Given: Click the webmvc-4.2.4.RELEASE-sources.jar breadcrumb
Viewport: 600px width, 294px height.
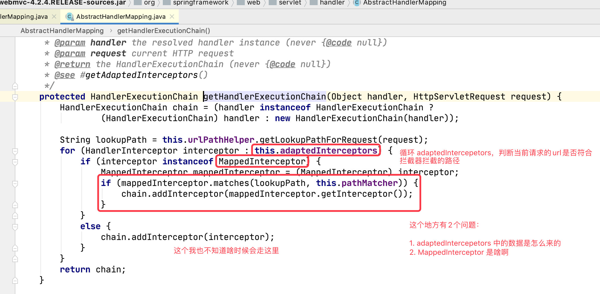Looking at the screenshot, I should [63, 3].
